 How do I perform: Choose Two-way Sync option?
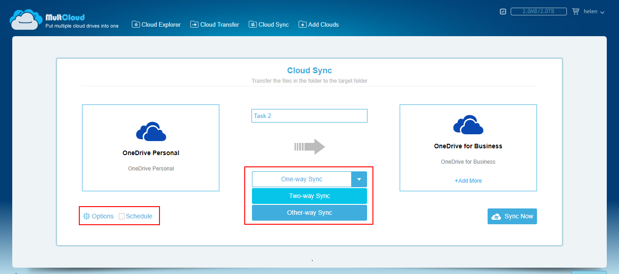(x=309, y=196)
